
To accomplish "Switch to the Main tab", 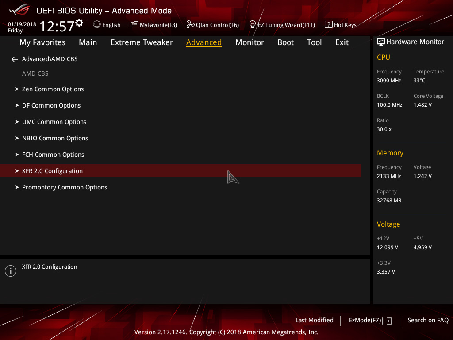I will click(x=88, y=42).
